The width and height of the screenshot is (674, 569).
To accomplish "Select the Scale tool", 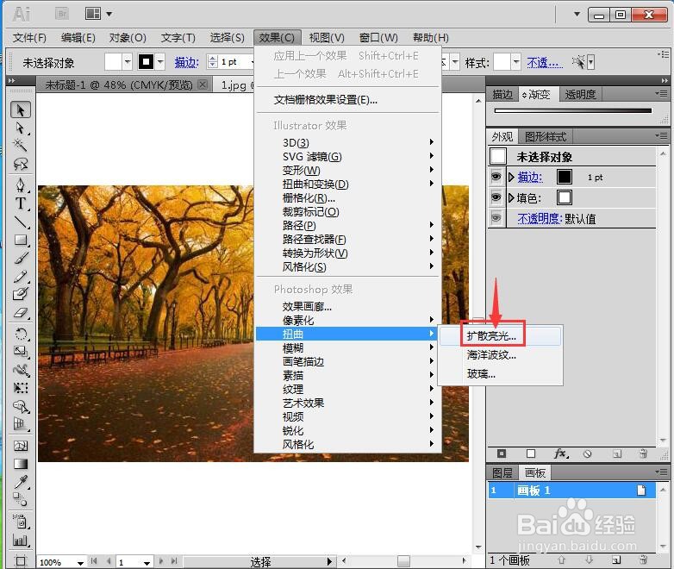I will [20, 352].
